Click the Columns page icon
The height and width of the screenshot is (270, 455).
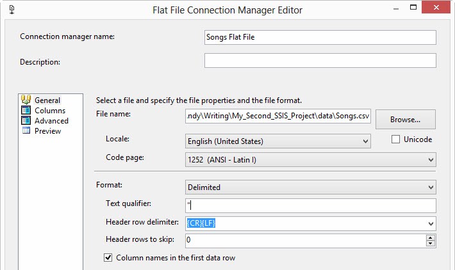pos(26,110)
